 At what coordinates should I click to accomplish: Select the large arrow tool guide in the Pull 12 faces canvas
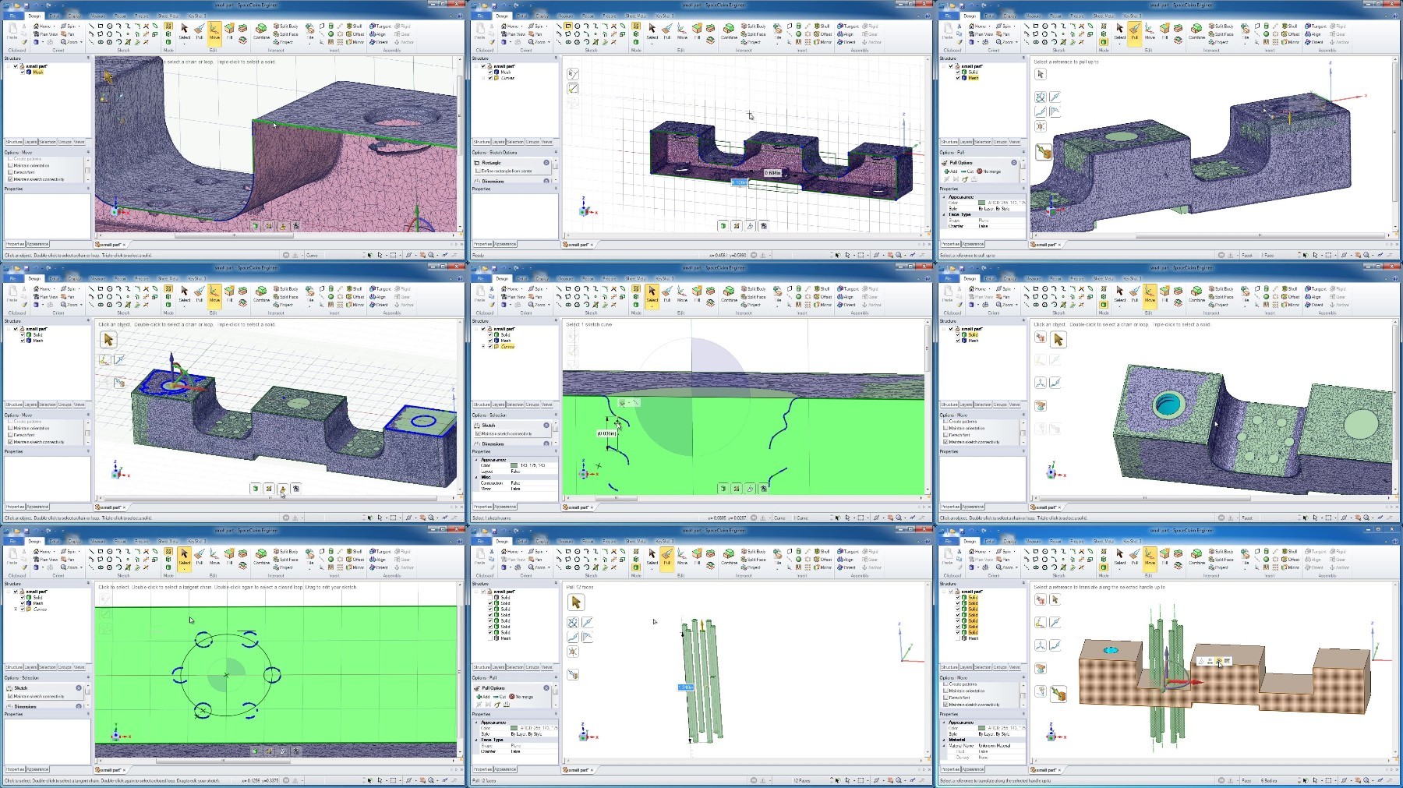(x=576, y=602)
